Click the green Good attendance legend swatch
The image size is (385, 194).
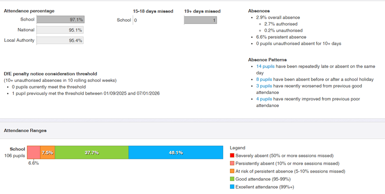click(x=232, y=179)
